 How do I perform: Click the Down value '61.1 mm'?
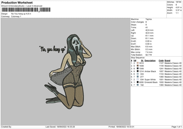click(149, 38)
